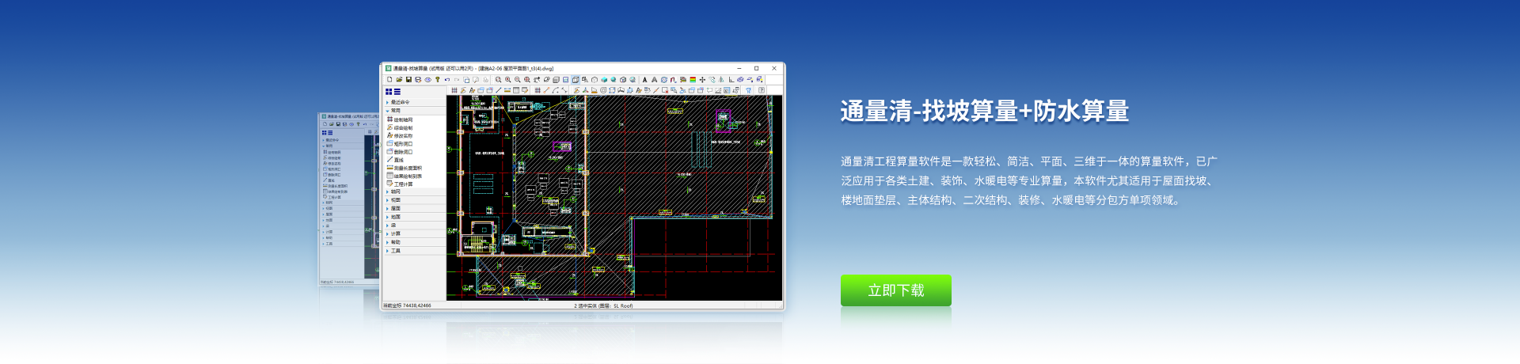Click the Filter funnel icon
The width and height of the screenshot is (1520, 364).
pyautogui.click(x=748, y=90)
